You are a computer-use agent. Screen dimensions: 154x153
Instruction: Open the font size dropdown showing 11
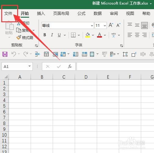pyautogui.click(x=105, y=26)
